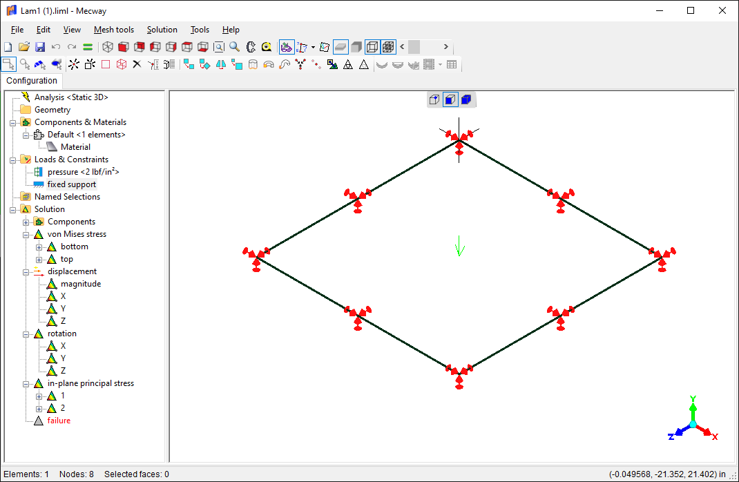
Task: Select the magnifier zoom tool
Action: 234,47
